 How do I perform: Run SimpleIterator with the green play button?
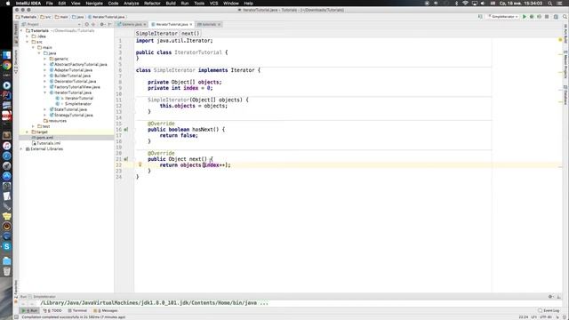524,17
